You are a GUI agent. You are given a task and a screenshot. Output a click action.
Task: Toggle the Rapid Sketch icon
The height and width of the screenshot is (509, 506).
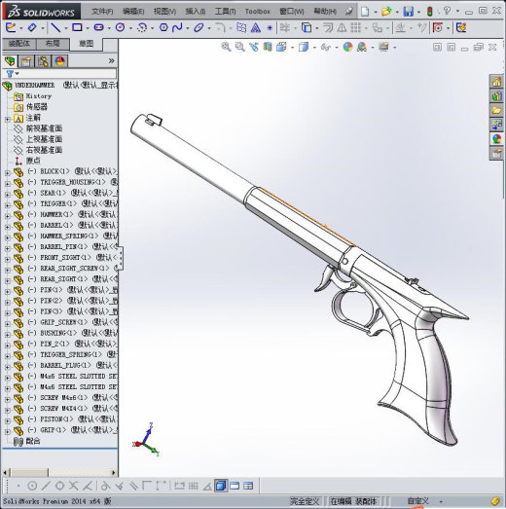tap(461, 27)
